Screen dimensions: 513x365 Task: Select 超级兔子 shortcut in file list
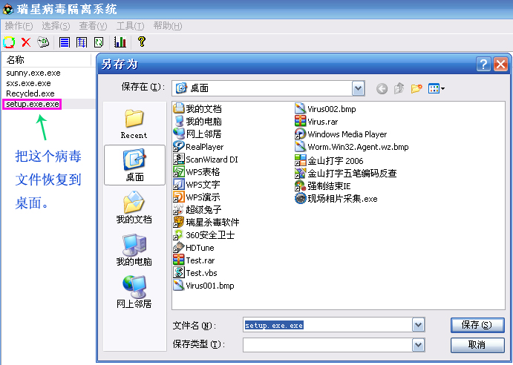coord(197,210)
